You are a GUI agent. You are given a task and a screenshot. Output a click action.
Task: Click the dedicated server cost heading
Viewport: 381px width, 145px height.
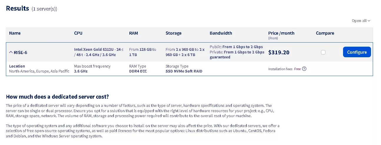[x=57, y=97]
